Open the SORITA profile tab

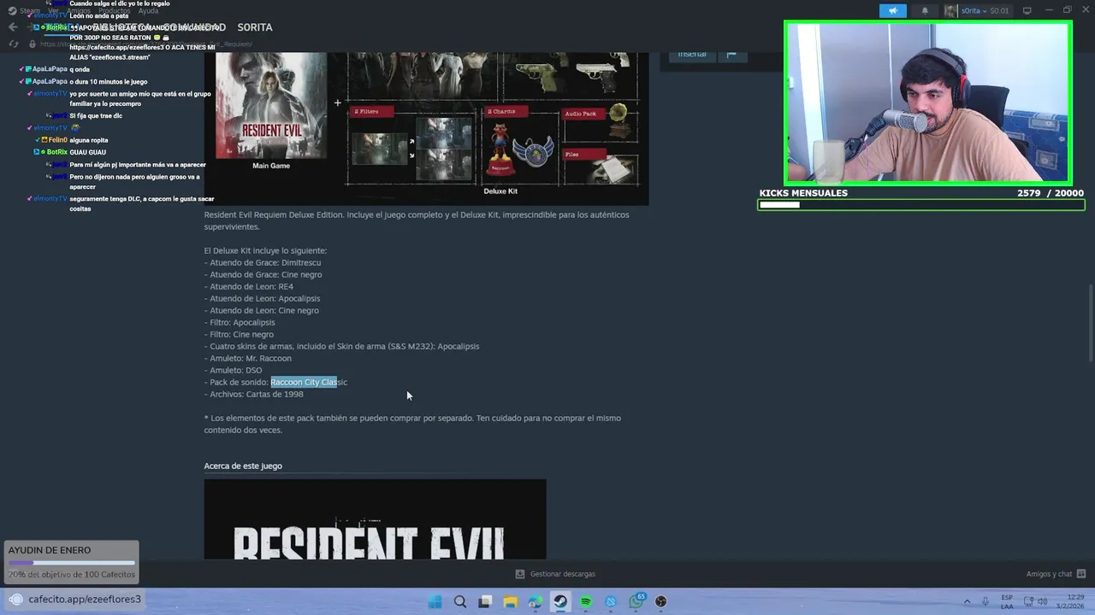(x=255, y=27)
